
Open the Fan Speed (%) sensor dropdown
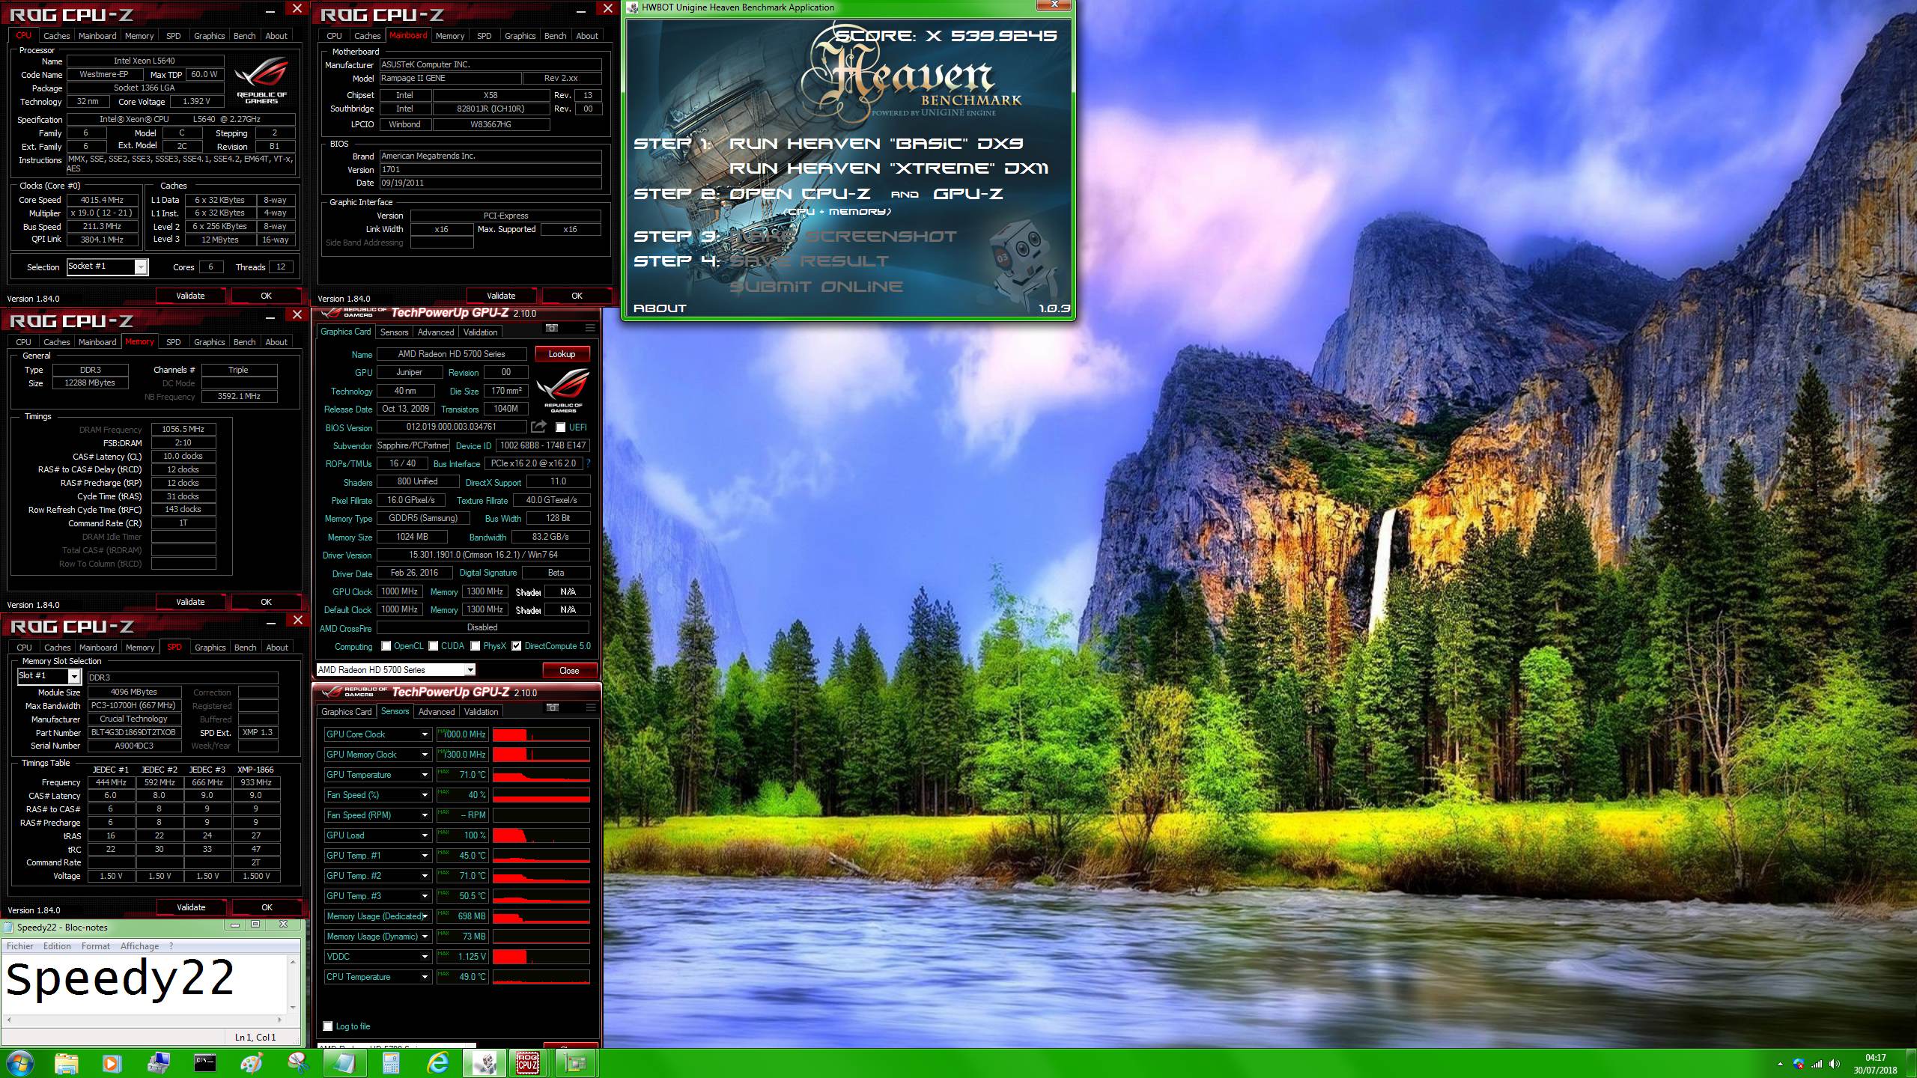[x=377, y=795]
